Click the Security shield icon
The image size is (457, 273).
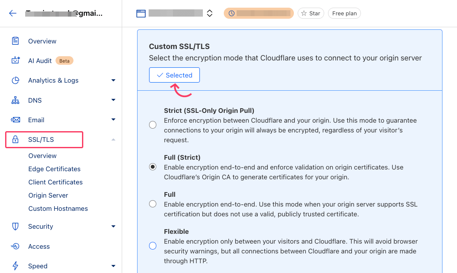tap(15, 227)
